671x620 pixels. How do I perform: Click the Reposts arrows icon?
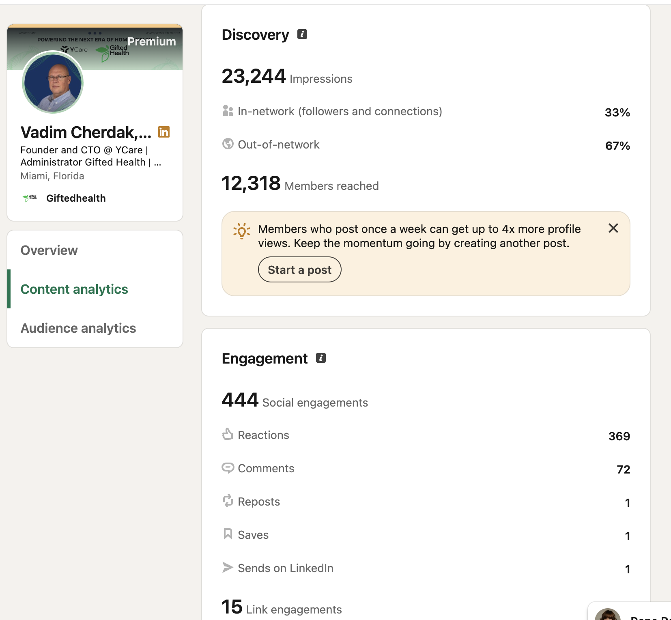tap(228, 501)
